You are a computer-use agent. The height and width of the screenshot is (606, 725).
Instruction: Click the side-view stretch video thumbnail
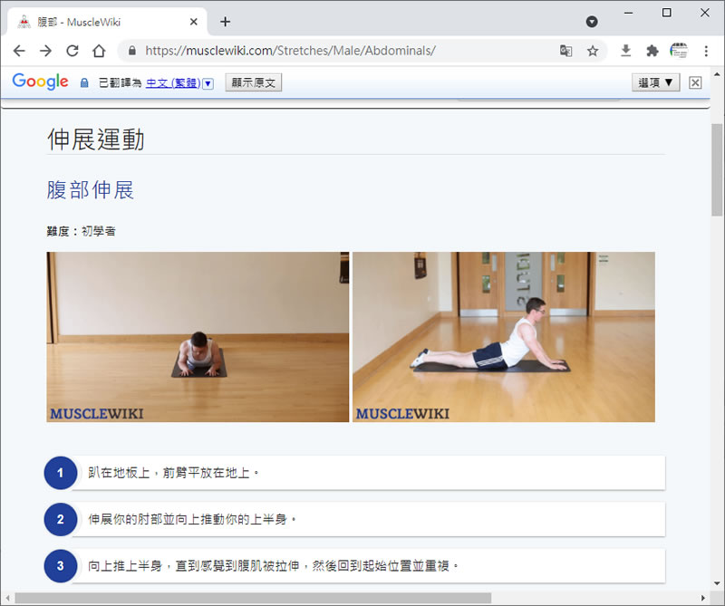(504, 336)
